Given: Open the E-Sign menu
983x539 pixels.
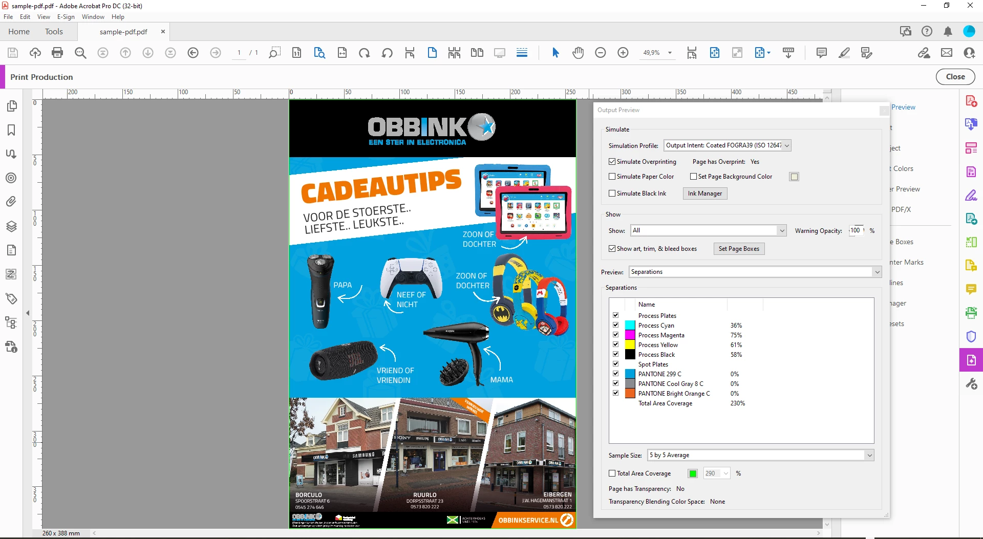Looking at the screenshot, I should pyautogui.click(x=66, y=17).
